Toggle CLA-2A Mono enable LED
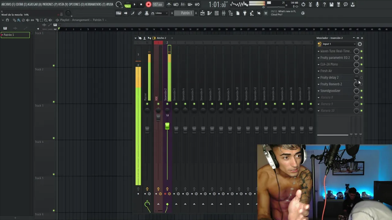Image resolution: width=392 pixels, height=220 pixels. [x=361, y=64]
